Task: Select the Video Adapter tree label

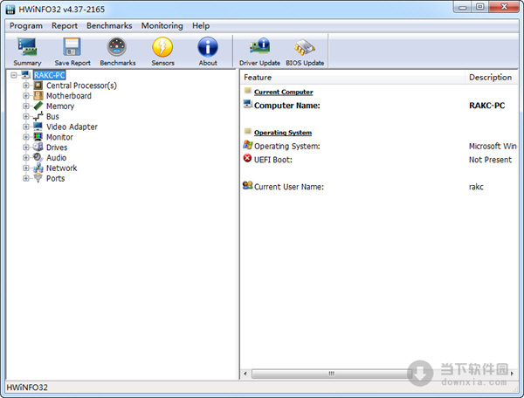Action: click(72, 127)
